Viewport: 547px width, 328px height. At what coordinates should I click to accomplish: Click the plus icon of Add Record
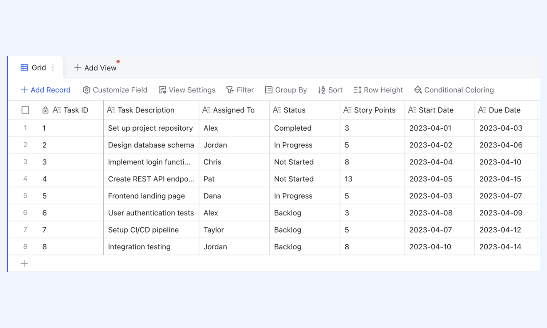click(24, 90)
